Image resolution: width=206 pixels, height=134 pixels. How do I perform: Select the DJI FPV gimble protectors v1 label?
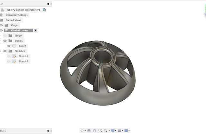tap(23, 10)
